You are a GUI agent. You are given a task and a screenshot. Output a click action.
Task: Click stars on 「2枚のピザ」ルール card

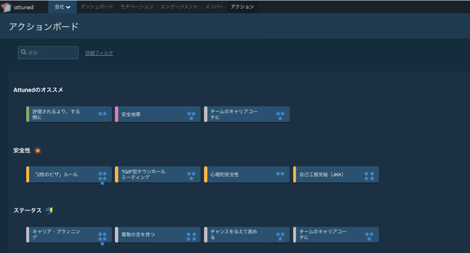coord(102,178)
